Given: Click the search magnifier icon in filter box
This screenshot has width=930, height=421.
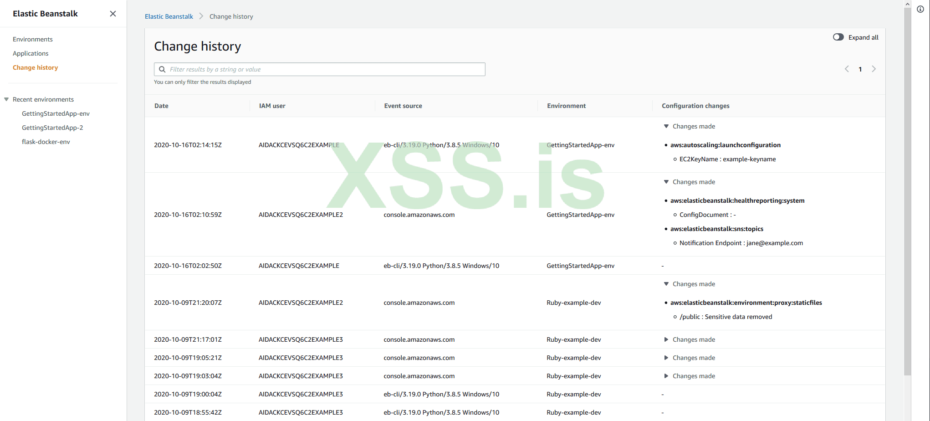Looking at the screenshot, I should 162,69.
